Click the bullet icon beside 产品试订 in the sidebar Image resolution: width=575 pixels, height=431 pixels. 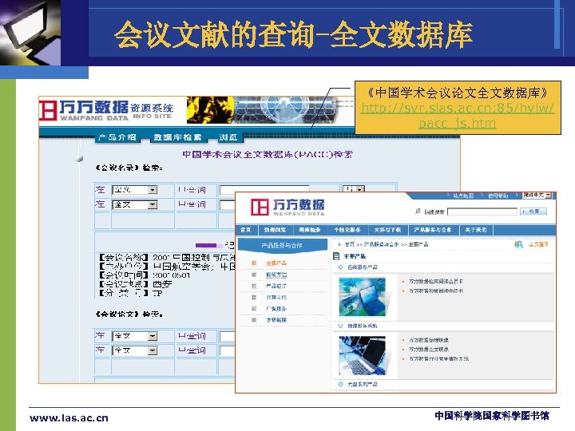254,286
